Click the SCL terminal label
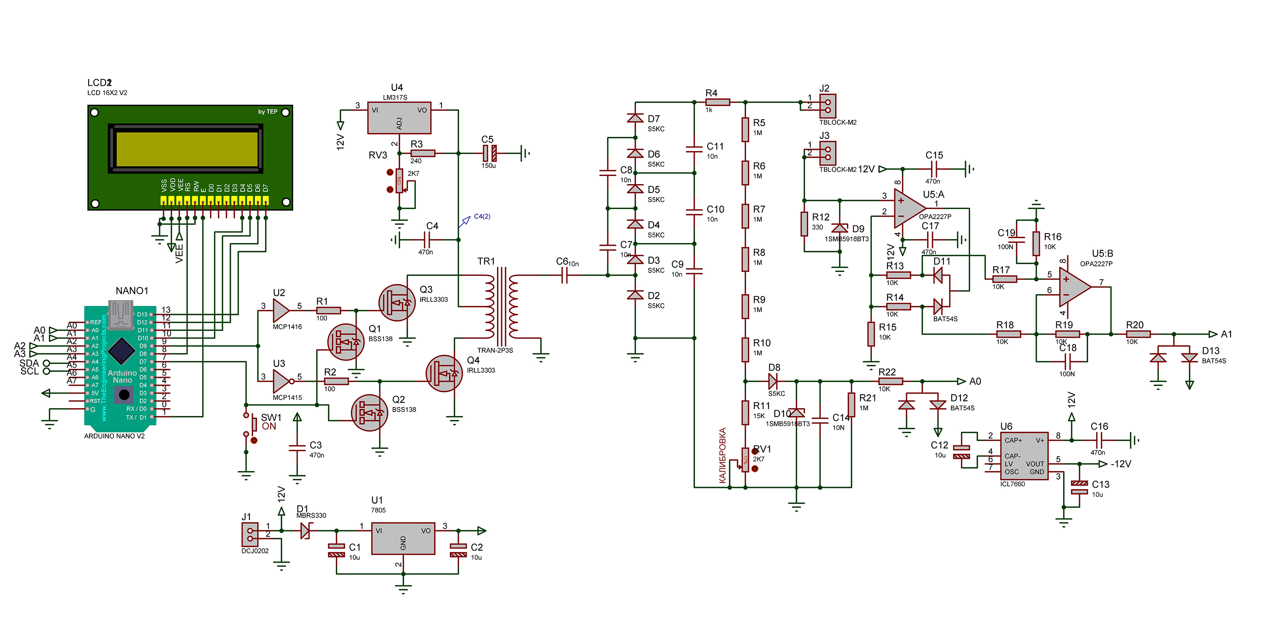The height and width of the screenshot is (637, 1266). [x=30, y=371]
